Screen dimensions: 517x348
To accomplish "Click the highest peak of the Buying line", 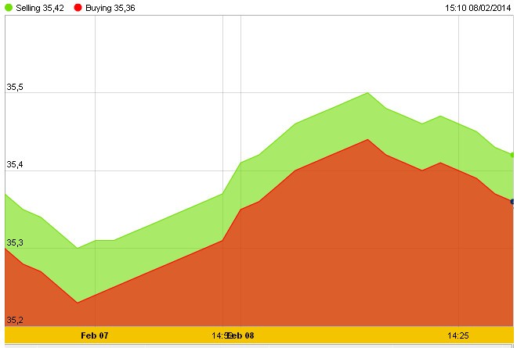I will click(368, 139).
